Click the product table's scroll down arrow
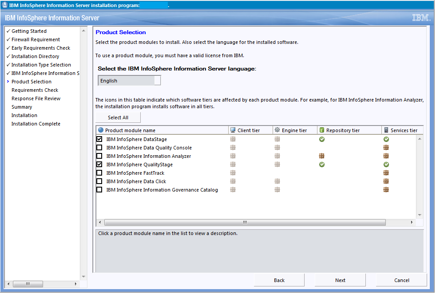436x294 pixels. point(420,215)
